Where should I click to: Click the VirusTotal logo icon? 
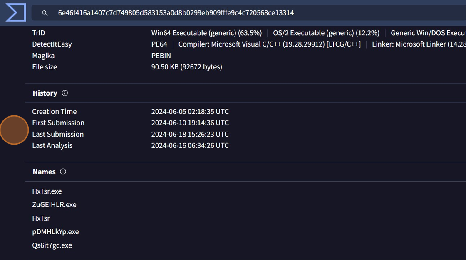click(x=16, y=13)
